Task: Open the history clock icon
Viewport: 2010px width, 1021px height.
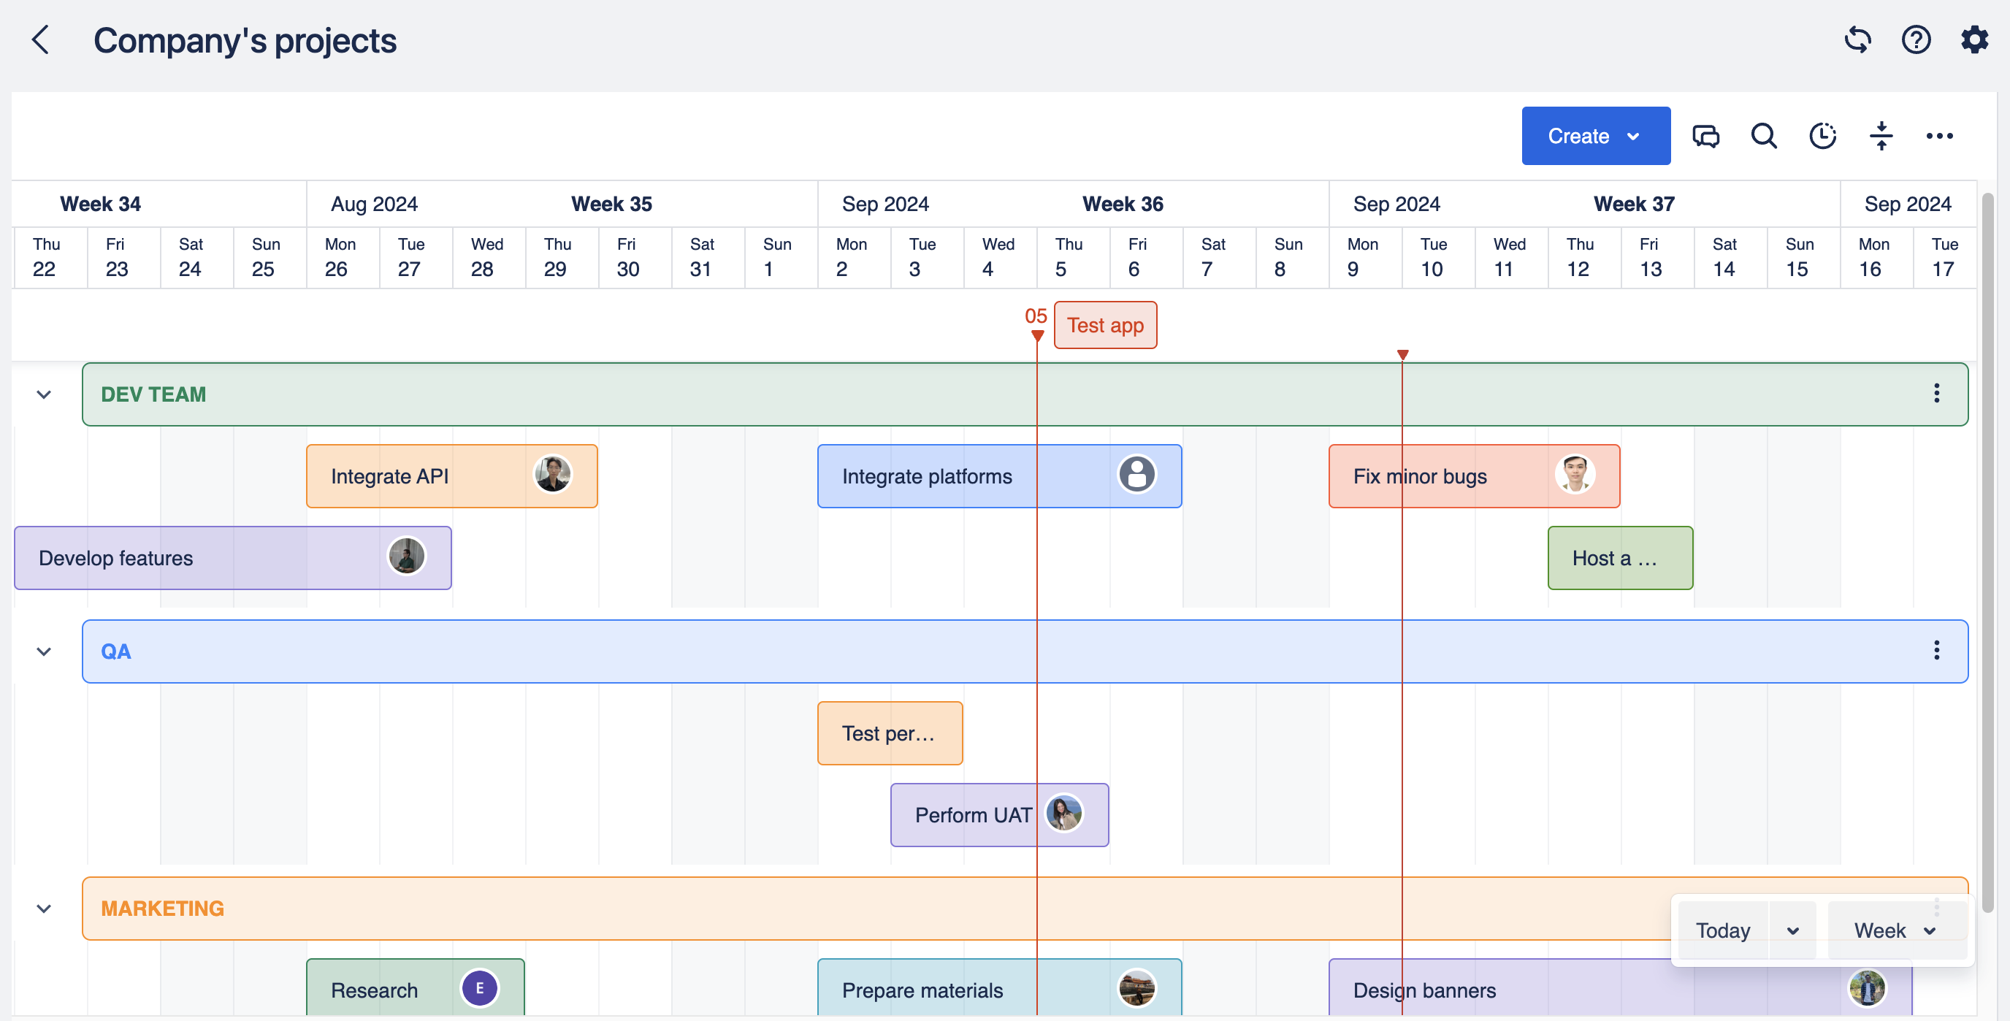Action: (x=1822, y=136)
